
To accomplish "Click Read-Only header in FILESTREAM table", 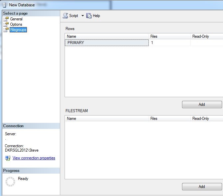I will pos(206,119).
